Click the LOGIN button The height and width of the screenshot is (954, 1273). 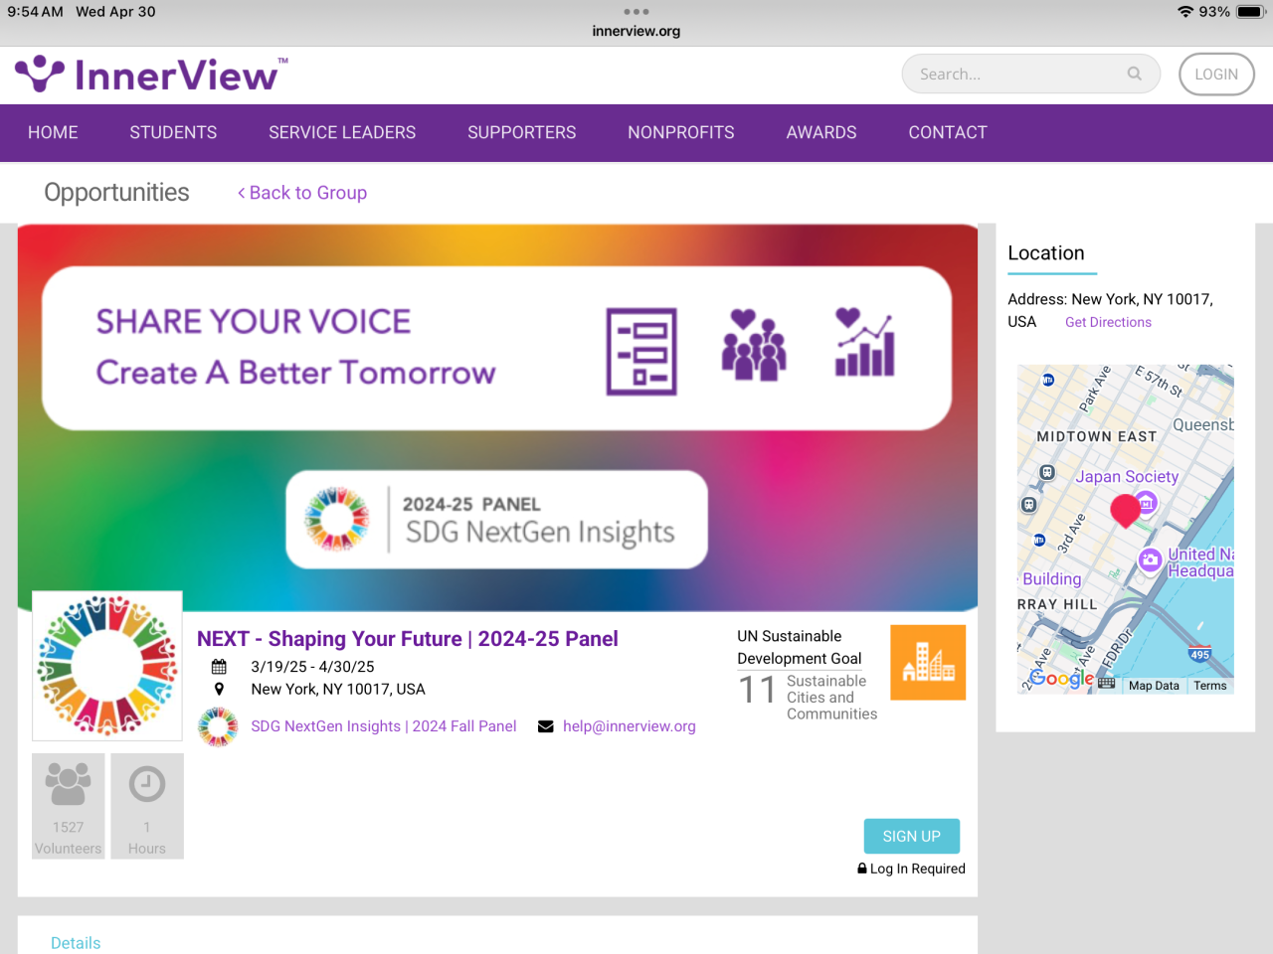coord(1216,75)
